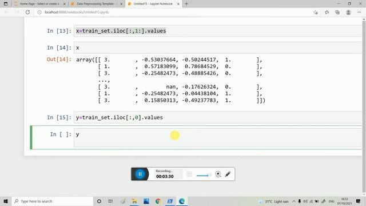Open the weather widget showing Light rain
Image resolution: width=366 pixels, height=206 pixels.
tap(273, 201)
